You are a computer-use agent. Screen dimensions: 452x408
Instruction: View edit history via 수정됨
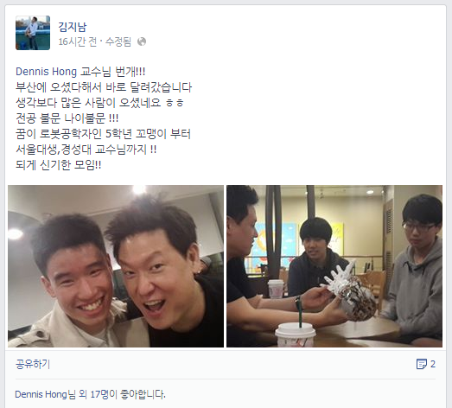click(x=118, y=41)
